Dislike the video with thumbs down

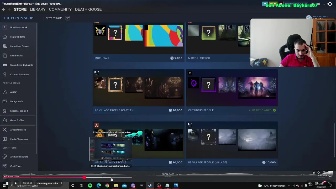(x=319, y=173)
